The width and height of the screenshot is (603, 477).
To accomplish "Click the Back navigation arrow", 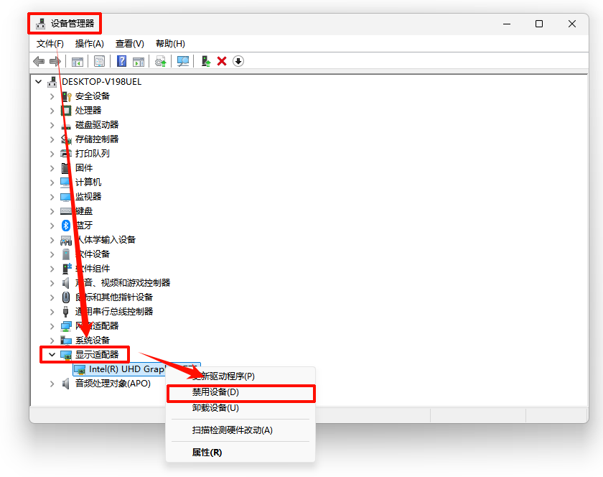I will tap(39, 61).
